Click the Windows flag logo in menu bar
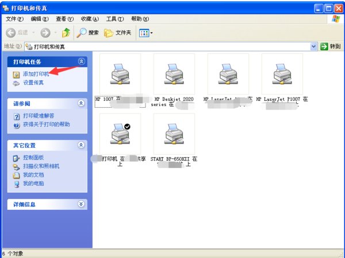345x258 pixels. [x=336, y=19]
